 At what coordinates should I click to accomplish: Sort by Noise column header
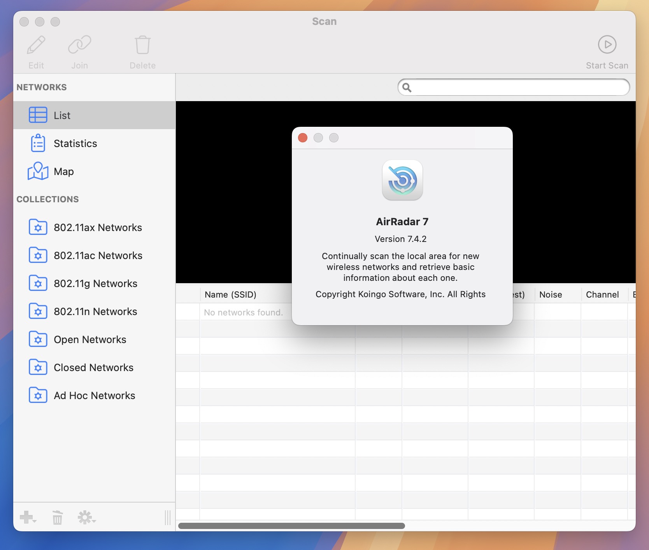point(551,294)
